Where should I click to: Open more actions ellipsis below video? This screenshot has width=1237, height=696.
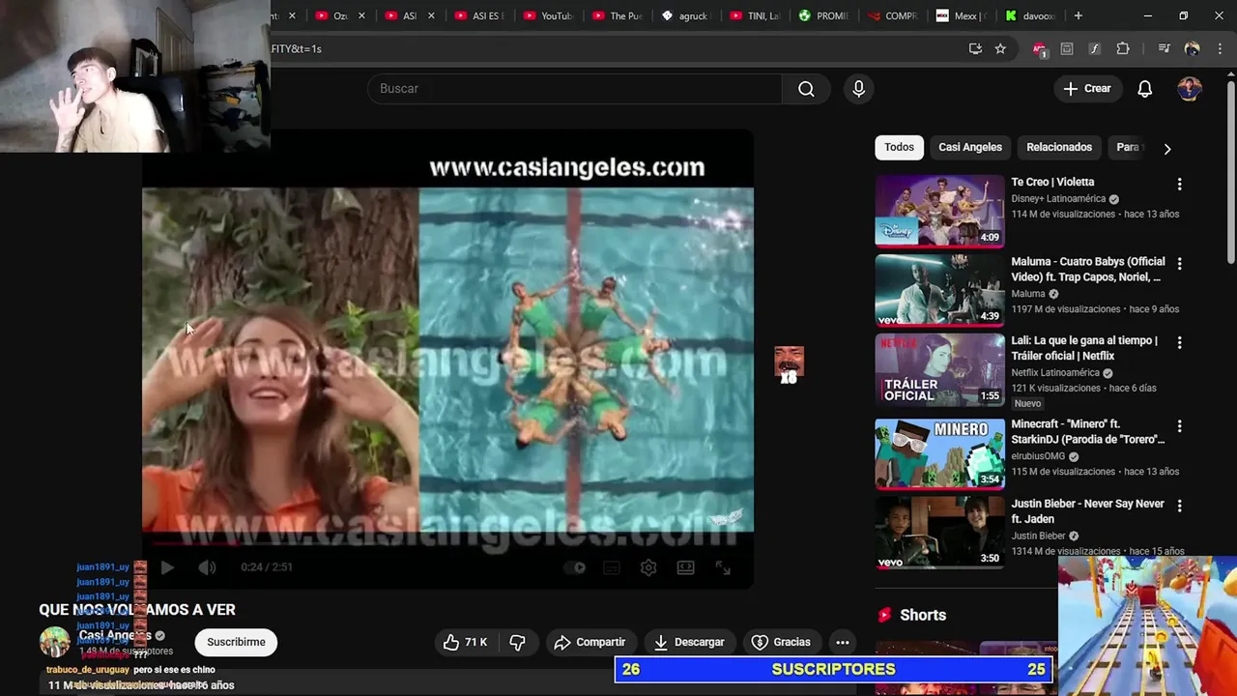point(843,642)
